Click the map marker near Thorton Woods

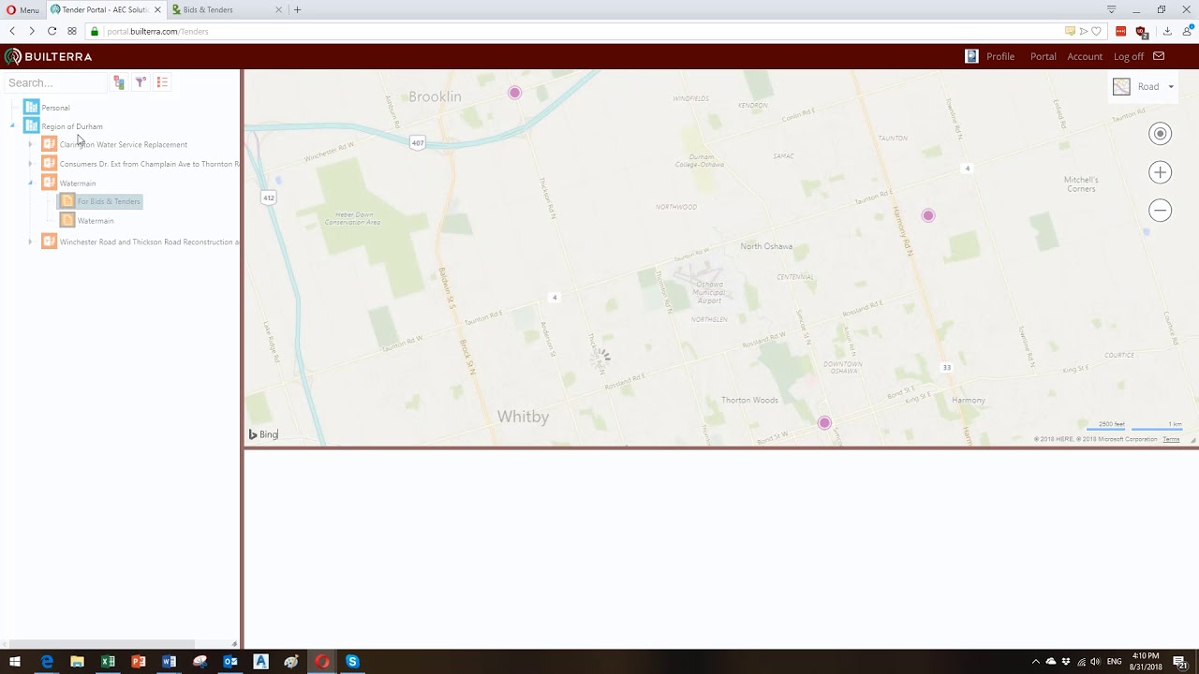pos(824,423)
